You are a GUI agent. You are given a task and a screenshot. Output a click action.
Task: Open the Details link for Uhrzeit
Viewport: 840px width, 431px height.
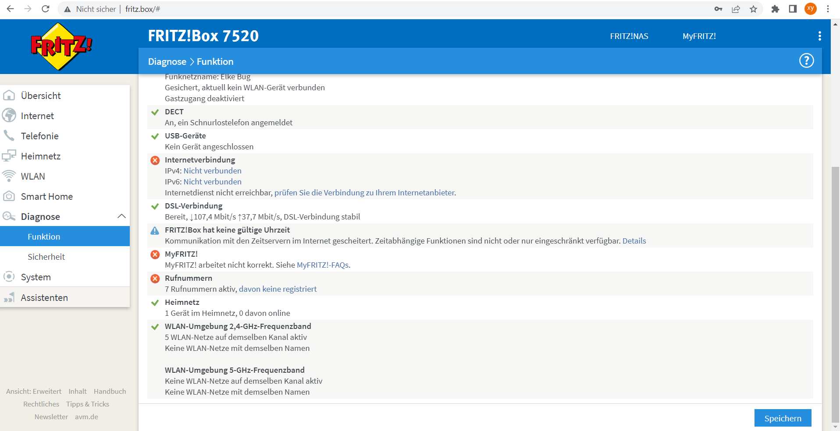pyautogui.click(x=634, y=241)
